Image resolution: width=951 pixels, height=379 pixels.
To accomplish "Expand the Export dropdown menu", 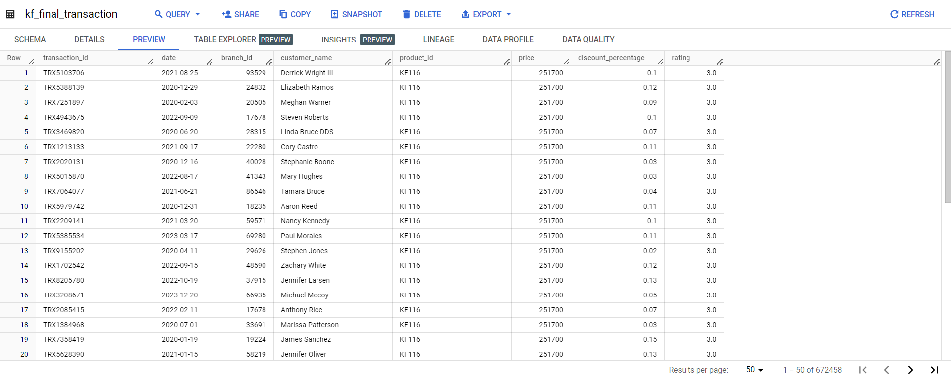I will [486, 14].
